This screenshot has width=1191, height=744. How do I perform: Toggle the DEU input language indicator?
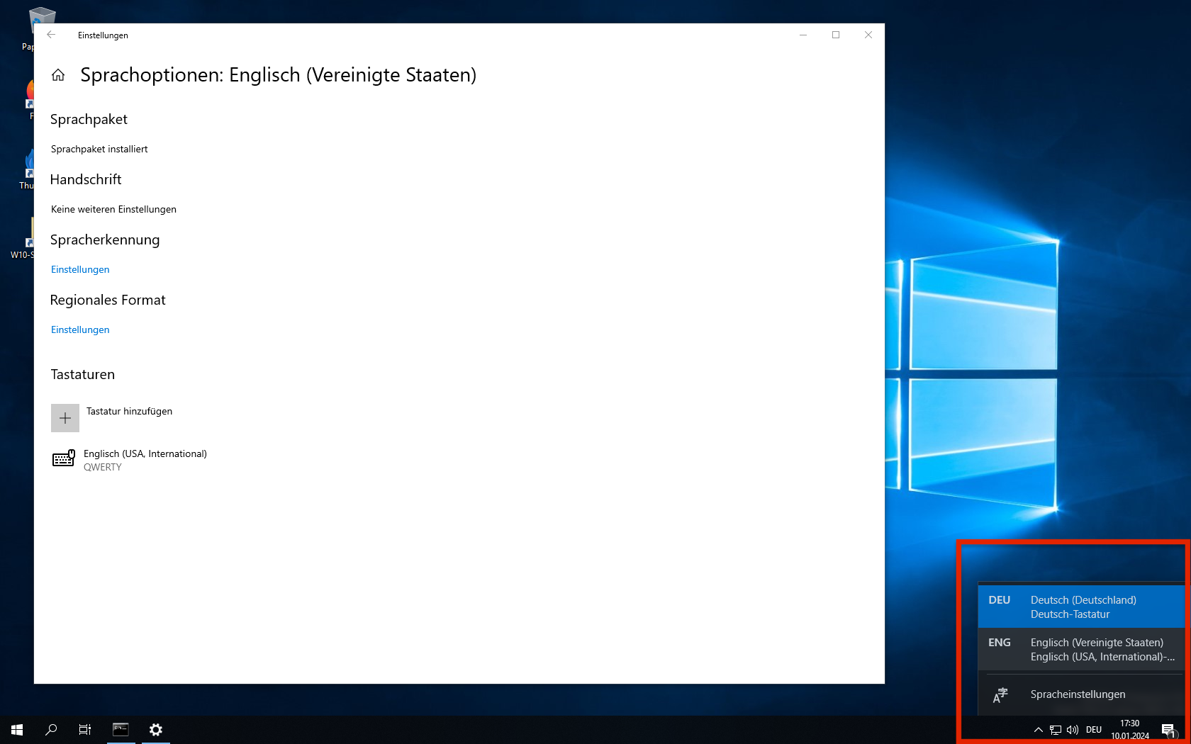[1094, 730]
